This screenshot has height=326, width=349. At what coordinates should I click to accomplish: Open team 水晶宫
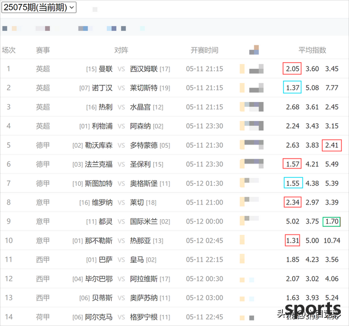(x=141, y=107)
